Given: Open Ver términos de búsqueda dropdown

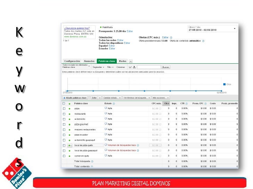Looking at the screenshot, I should 137,98.
